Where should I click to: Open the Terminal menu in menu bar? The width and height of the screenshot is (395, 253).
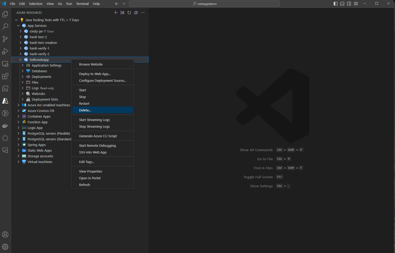pos(82,4)
